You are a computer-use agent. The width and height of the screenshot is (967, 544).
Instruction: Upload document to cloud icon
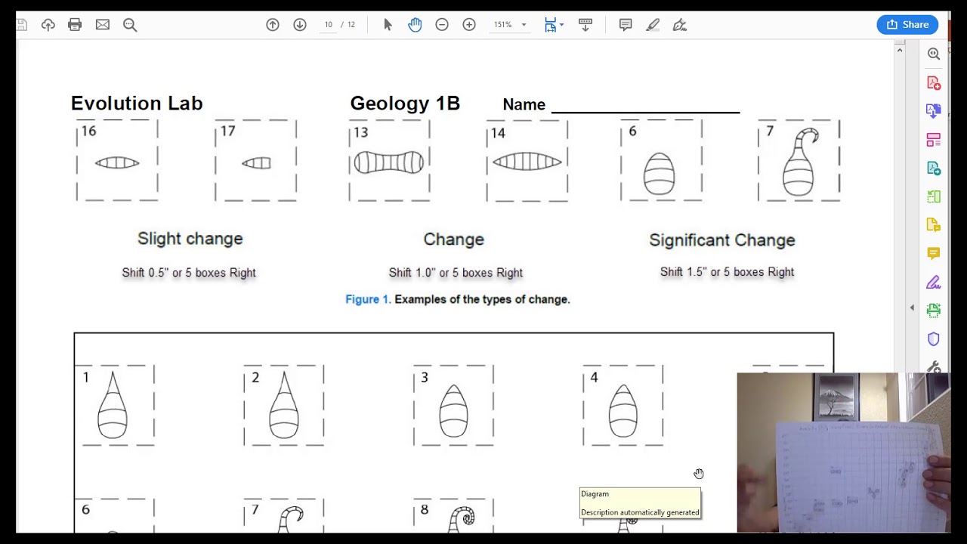[48, 25]
